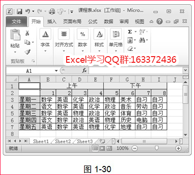Open the Name Box dropdown arrow
Image resolution: width=195 pixels, height=175 pixels.
tap(56, 71)
